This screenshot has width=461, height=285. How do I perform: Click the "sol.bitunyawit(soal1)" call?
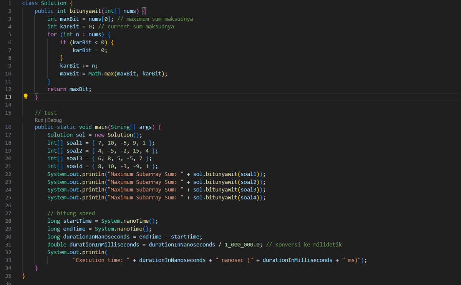pos(228,174)
